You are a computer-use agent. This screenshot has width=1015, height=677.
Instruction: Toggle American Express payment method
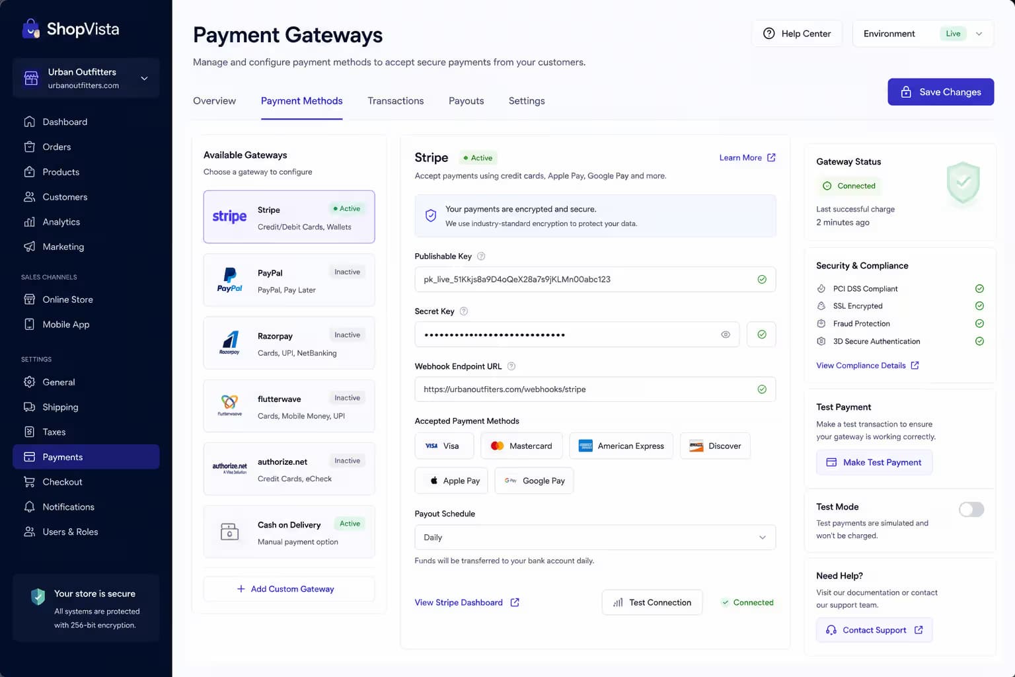click(621, 446)
